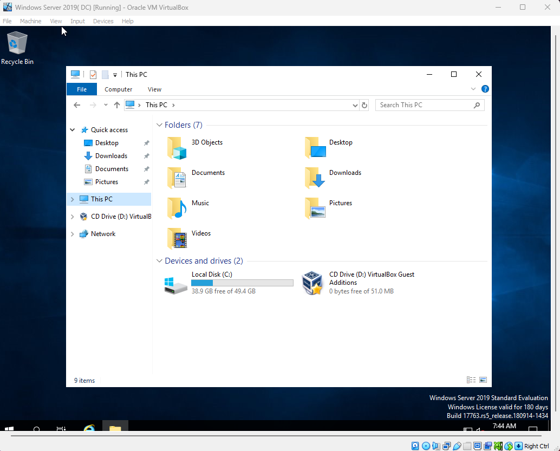Select CD Drive (D:) VirtualBox Guest Additions
Screen dimensions: 560x451
[358, 283]
